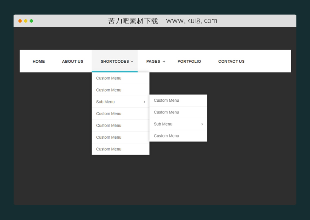The width and height of the screenshot is (310, 220).
Task: Select first Custom Menu in the flyout submenu
Action: click(x=166, y=101)
